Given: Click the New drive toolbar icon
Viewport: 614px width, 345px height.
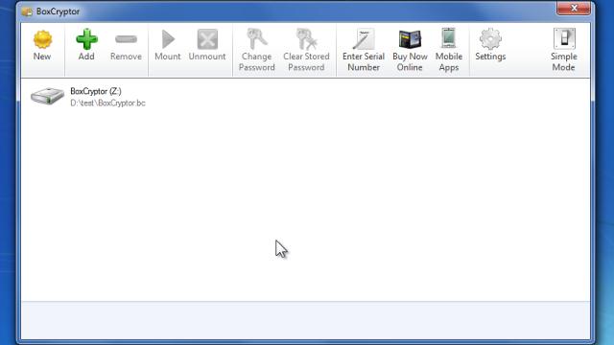Looking at the screenshot, I should [42, 39].
